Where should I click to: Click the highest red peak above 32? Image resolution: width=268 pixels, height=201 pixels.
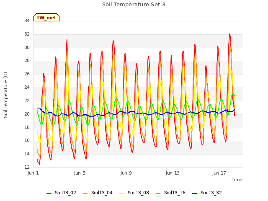pyautogui.click(x=229, y=34)
